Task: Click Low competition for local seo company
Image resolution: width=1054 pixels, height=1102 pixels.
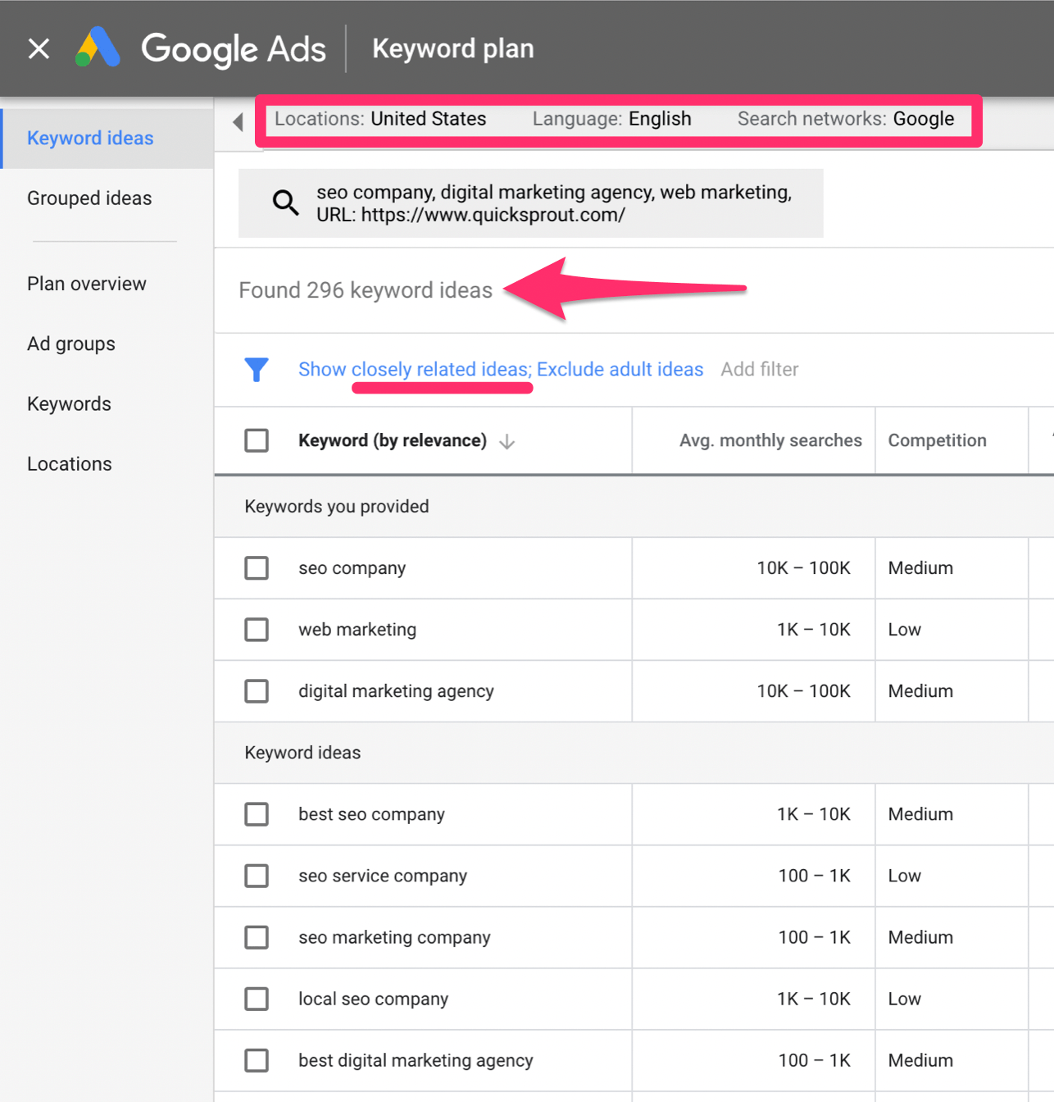Action: pos(904,999)
